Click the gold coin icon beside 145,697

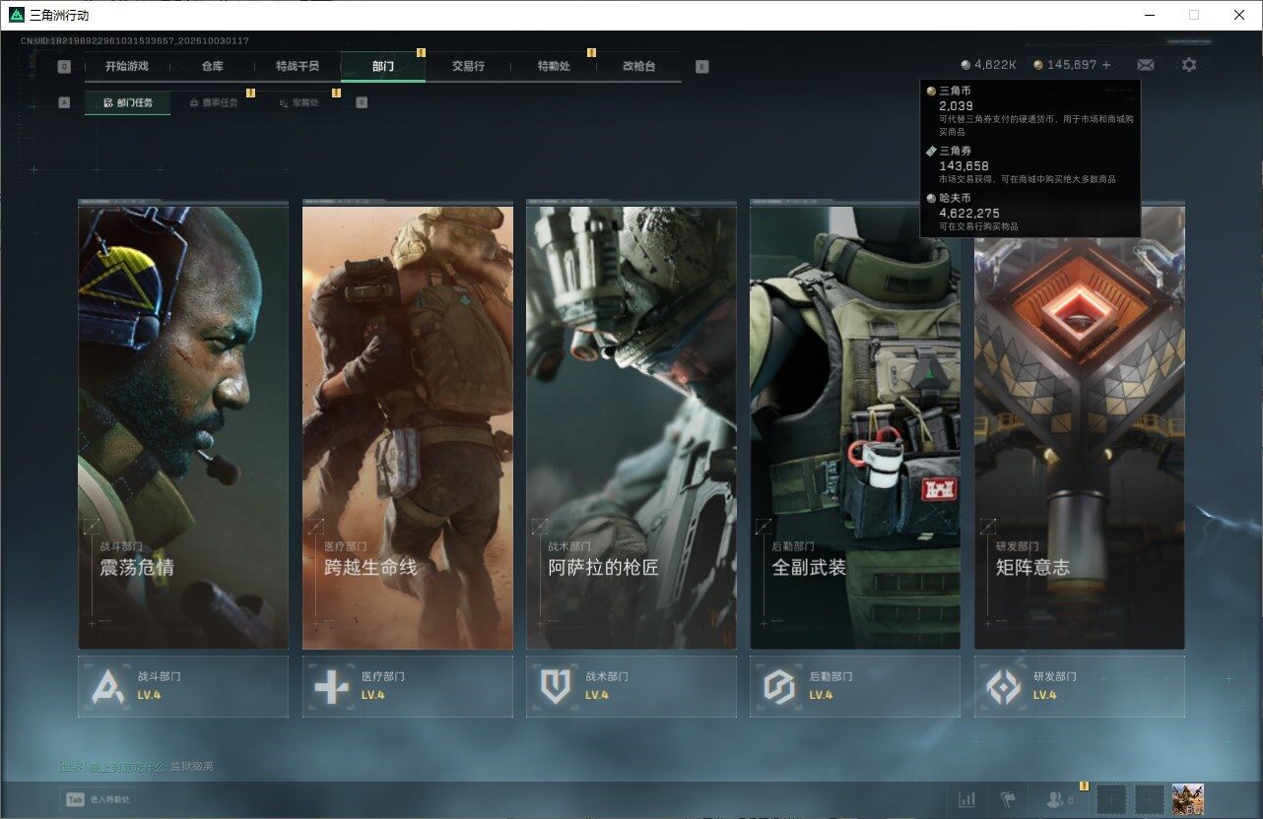point(1038,65)
